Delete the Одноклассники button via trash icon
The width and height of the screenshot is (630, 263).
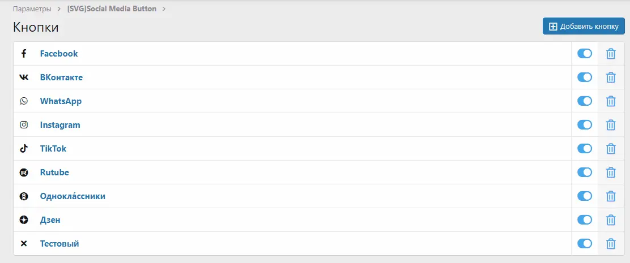coord(611,196)
